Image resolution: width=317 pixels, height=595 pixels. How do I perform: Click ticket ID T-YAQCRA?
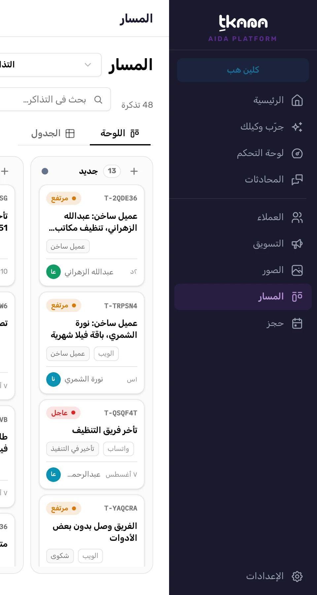coord(121,508)
